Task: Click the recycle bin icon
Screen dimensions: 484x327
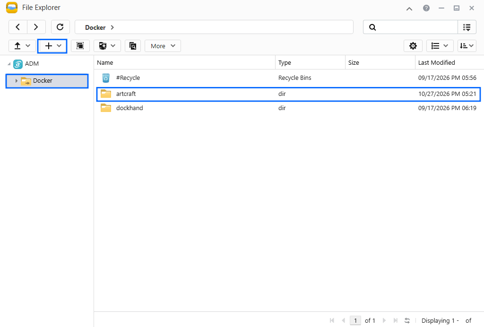Action: tap(106, 78)
